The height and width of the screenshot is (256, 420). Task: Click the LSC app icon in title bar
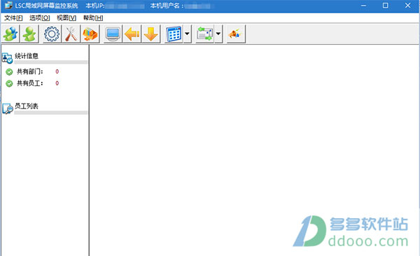[8, 5]
